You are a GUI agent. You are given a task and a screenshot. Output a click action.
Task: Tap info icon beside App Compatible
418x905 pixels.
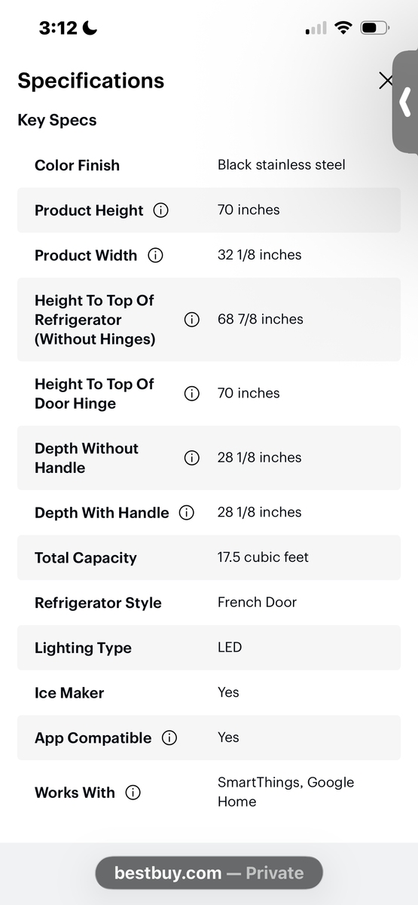169,738
